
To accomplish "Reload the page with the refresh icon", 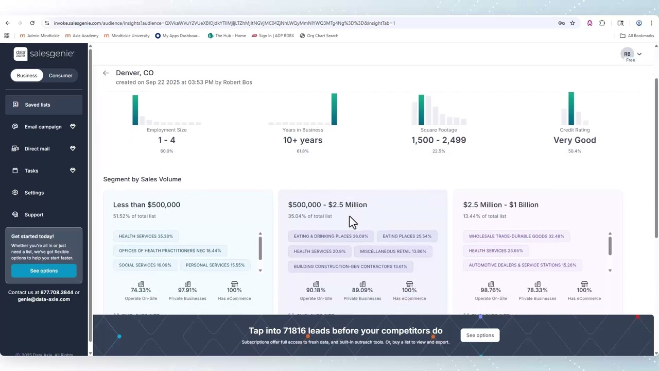I will (x=32, y=23).
